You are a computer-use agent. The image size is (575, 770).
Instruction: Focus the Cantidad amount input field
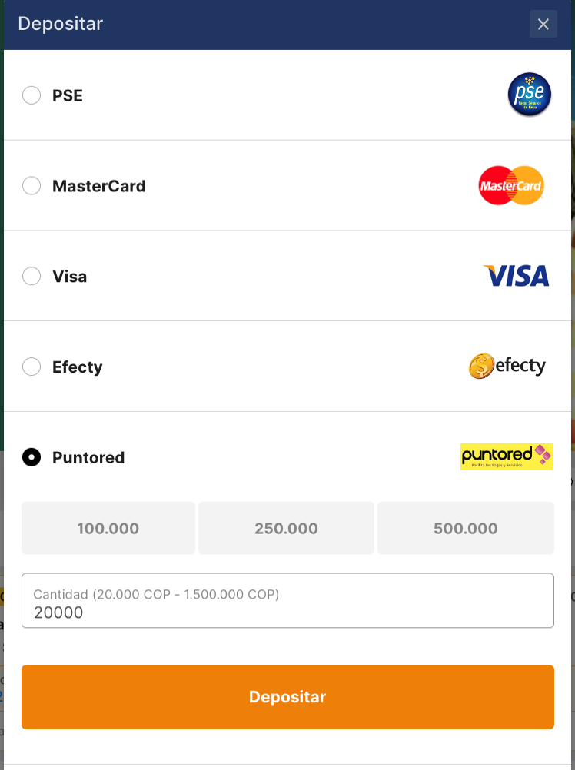click(x=287, y=612)
